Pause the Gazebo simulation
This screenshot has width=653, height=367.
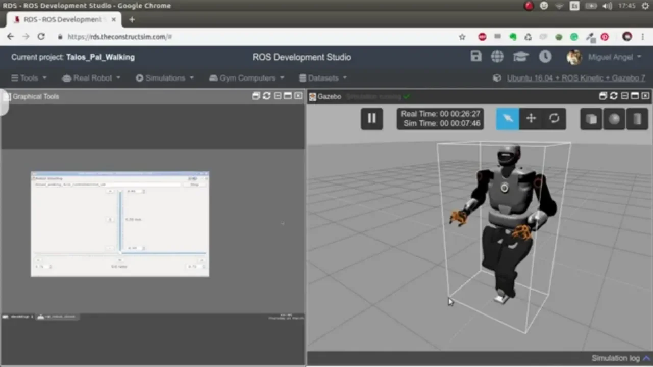(x=371, y=119)
